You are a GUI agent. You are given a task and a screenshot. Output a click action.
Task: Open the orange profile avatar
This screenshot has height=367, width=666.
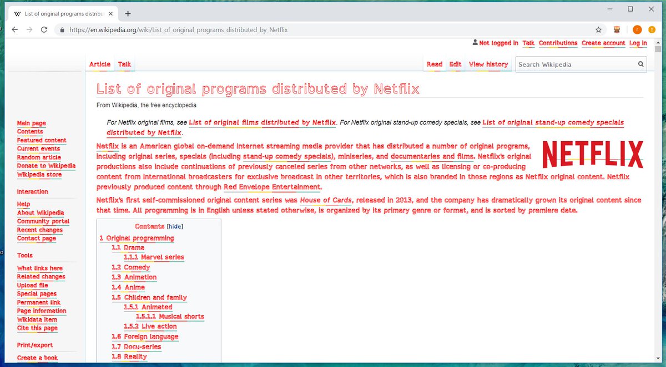point(638,30)
